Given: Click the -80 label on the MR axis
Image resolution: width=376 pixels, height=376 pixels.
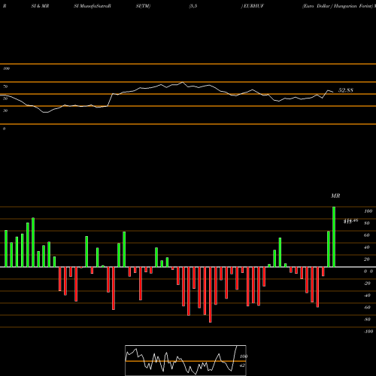Looking at the screenshot, I should click(x=367, y=320).
